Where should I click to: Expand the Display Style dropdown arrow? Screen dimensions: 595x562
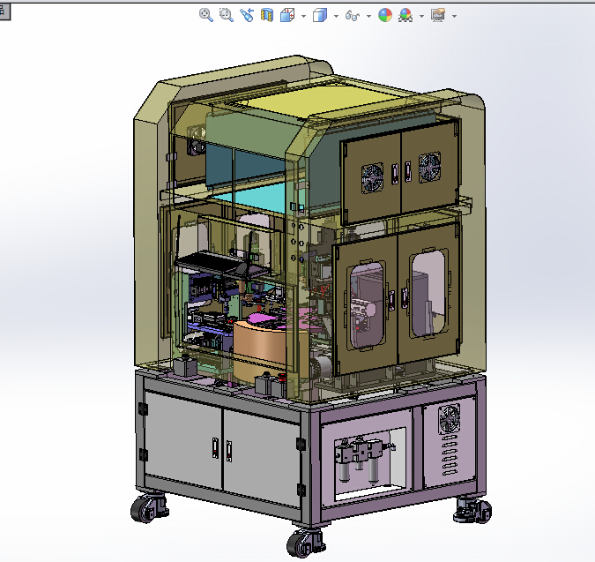tap(336, 17)
